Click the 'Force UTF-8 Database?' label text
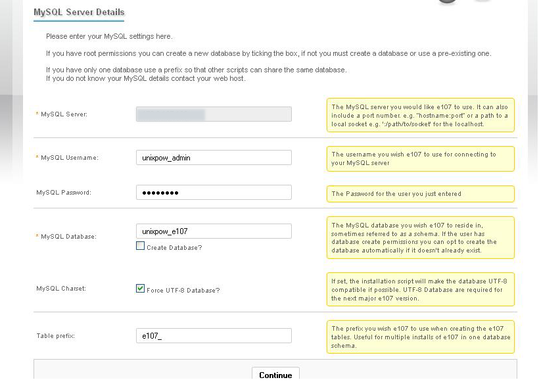The height and width of the screenshot is (382, 539). tap(183, 290)
